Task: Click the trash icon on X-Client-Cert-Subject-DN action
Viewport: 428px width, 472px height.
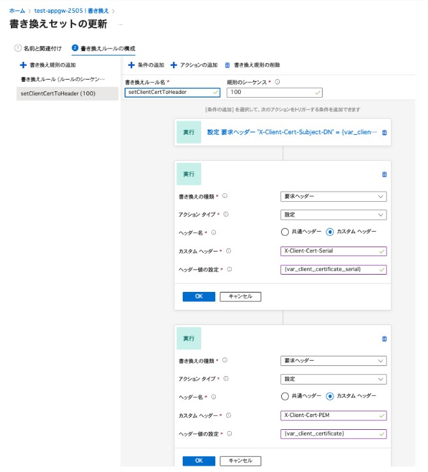Action: point(384,133)
